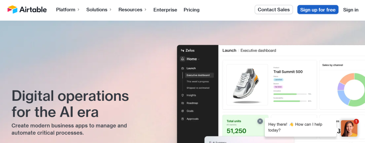Click the Airtable logo
This screenshot has width=365, height=143.
(27, 10)
